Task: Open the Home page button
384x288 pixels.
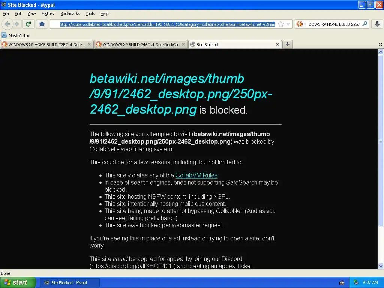Action: point(42,24)
